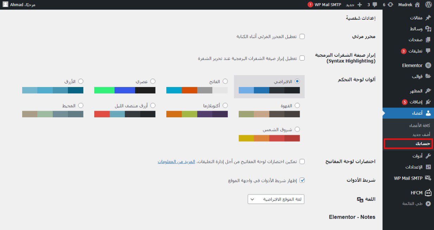Click the القهوة color palette strip
Viewport: 434px width, 230px height.
pyautogui.click(x=269, y=114)
